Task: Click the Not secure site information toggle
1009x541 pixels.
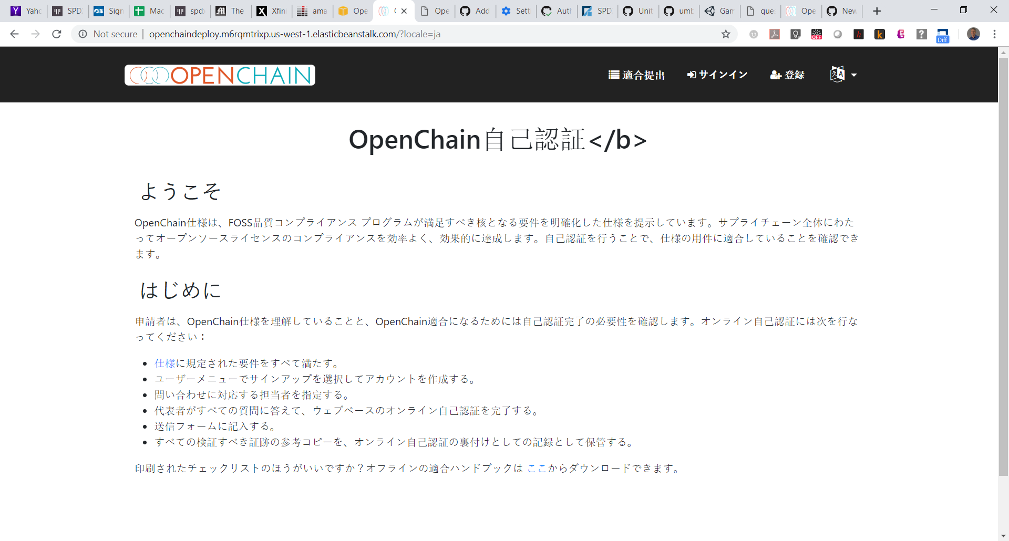Action: [x=83, y=34]
